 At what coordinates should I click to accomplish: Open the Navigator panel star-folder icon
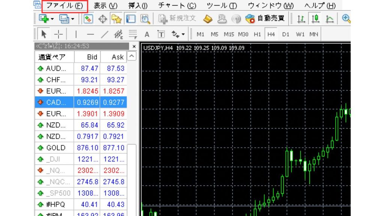116,18
